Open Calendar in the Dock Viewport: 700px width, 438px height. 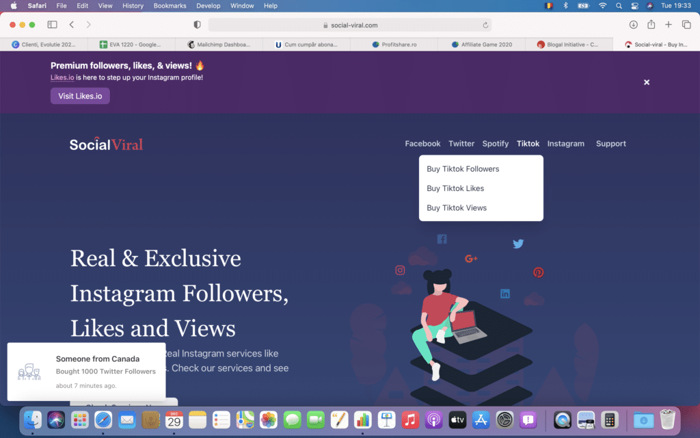(174, 420)
